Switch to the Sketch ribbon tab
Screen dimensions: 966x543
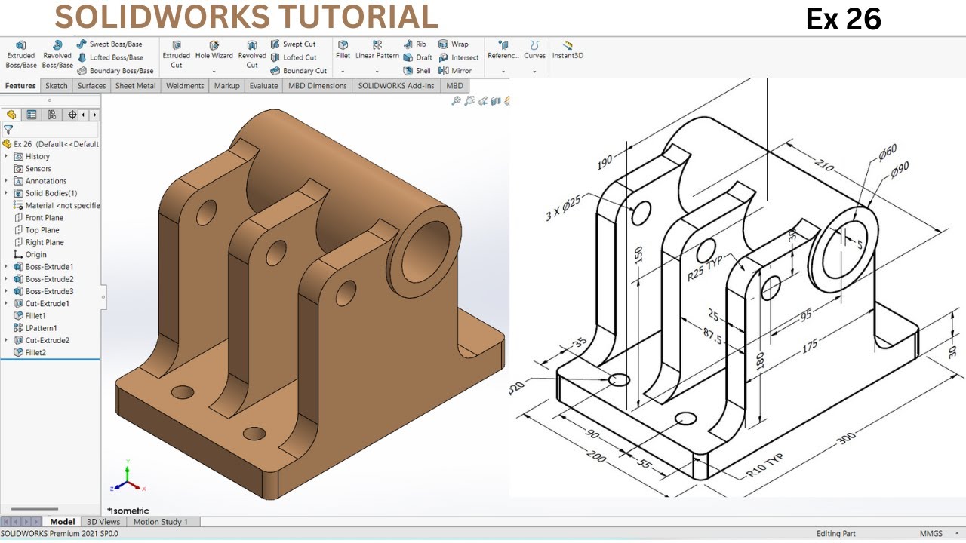pyautogui.click(x=56, y=86)
